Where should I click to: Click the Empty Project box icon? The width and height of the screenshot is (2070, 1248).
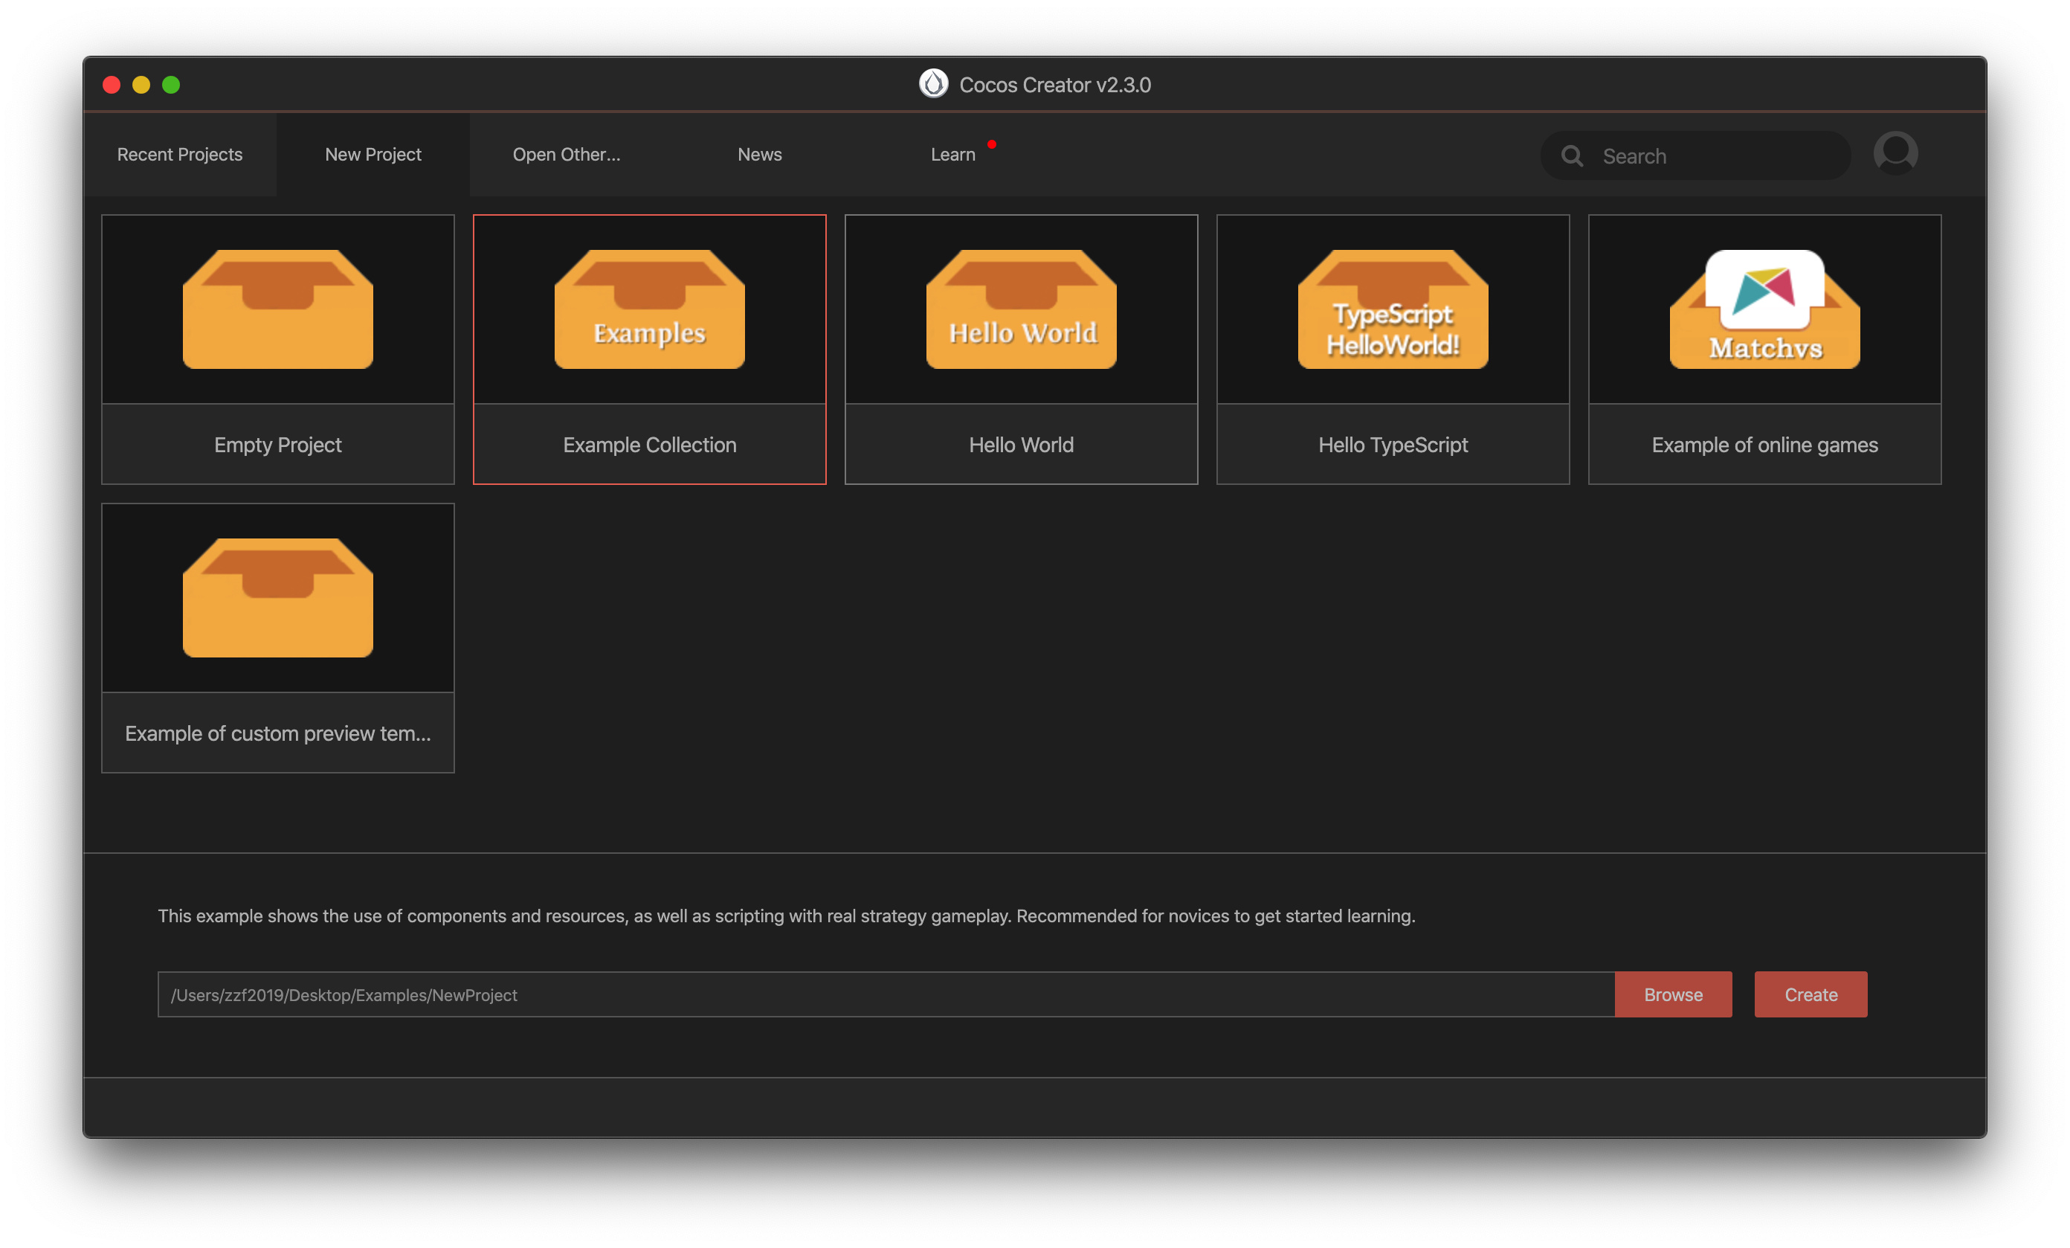click(x=278, y=309)
